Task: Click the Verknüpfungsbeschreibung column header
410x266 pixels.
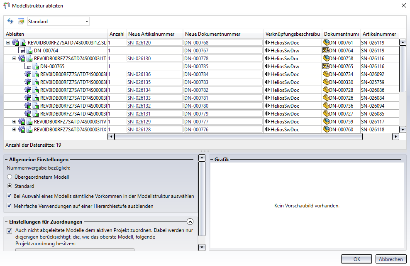Action: coord(293,34)
